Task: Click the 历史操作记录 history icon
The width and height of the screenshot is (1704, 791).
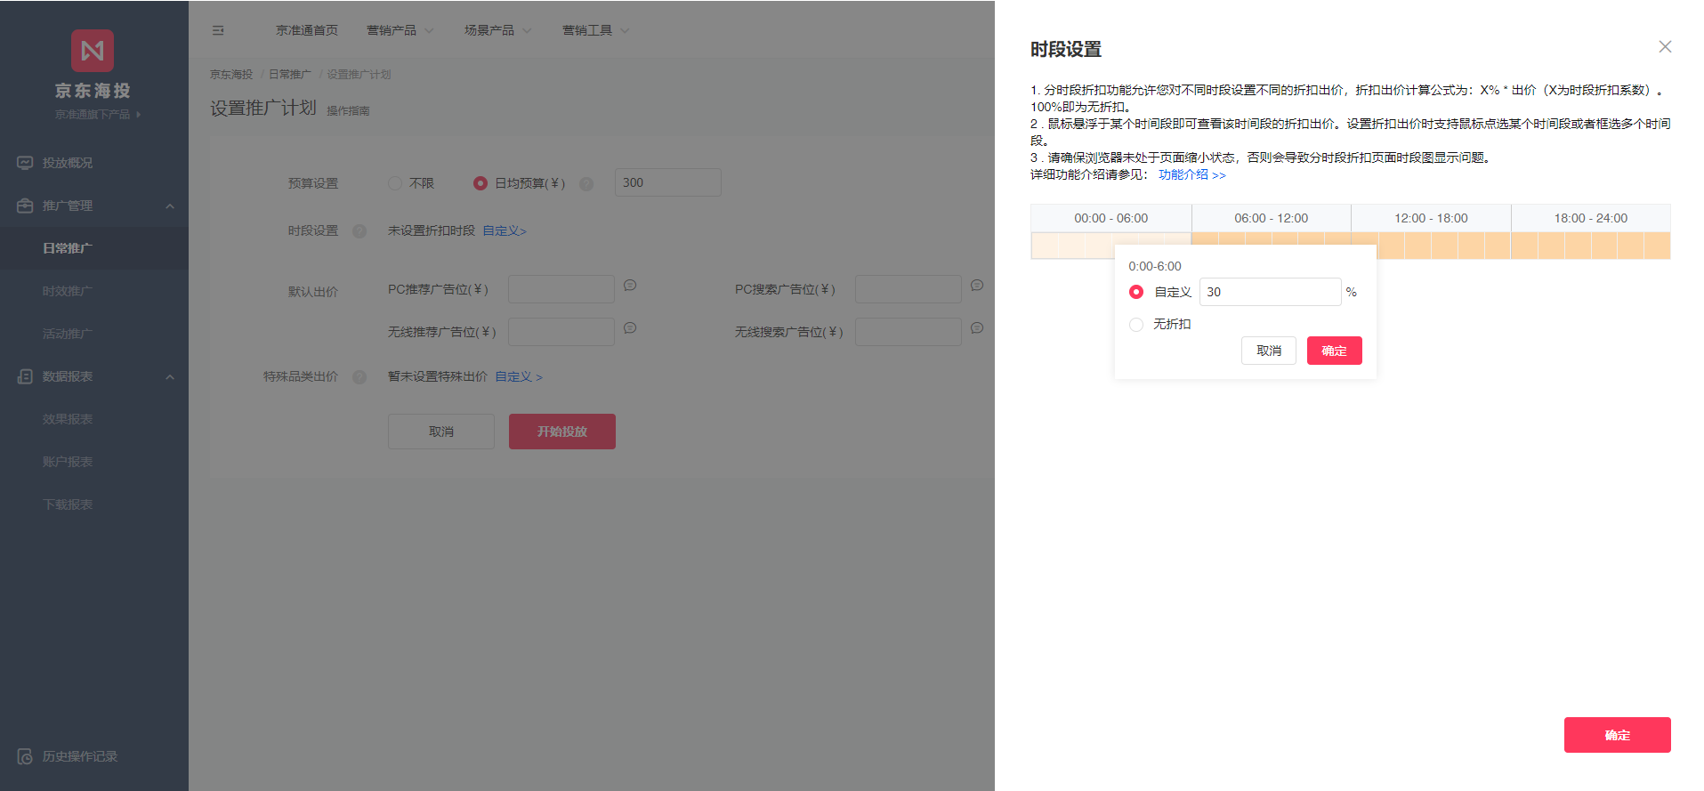Action: pyautogui.click(x=25, y=756)
